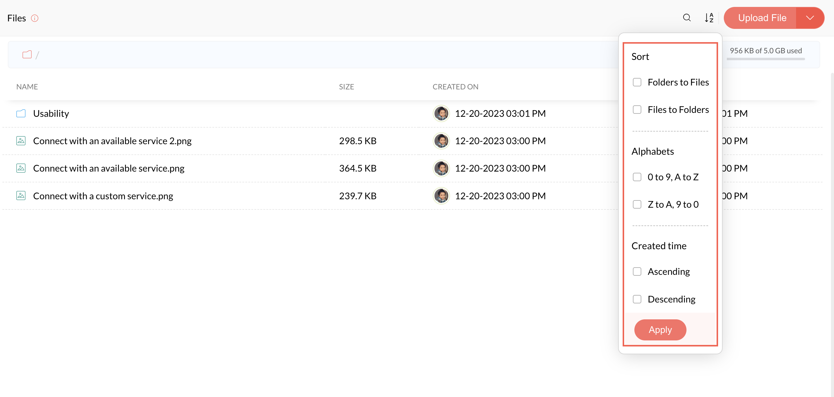Click the avatar in the Usability row
Viewport: 834px width, 397px height.
(x=441, y=113)
